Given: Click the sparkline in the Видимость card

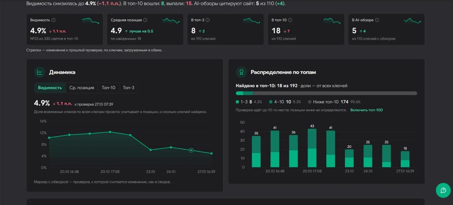Looking at the screenshot, I should click(x=91, y=21).
